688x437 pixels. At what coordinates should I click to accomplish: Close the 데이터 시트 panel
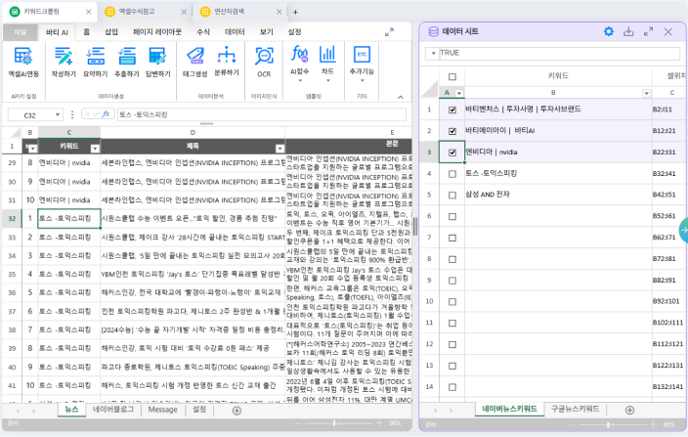point(667,31)
